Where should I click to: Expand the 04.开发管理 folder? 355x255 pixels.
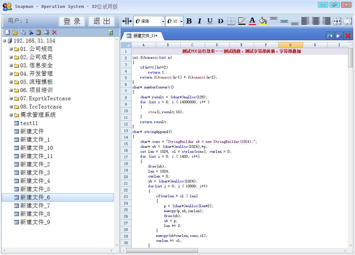11,74
